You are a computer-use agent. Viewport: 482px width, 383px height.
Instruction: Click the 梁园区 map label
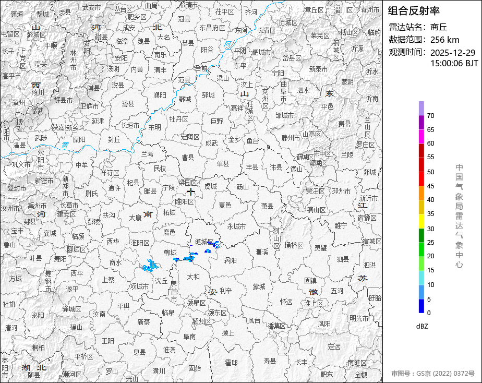[x=187, y=183]
